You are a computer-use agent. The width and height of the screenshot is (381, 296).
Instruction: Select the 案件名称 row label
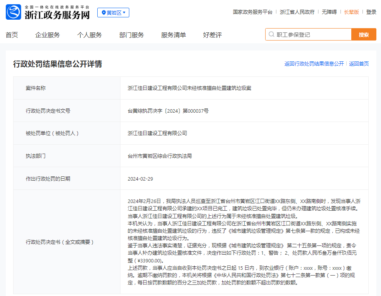point(36,88)
